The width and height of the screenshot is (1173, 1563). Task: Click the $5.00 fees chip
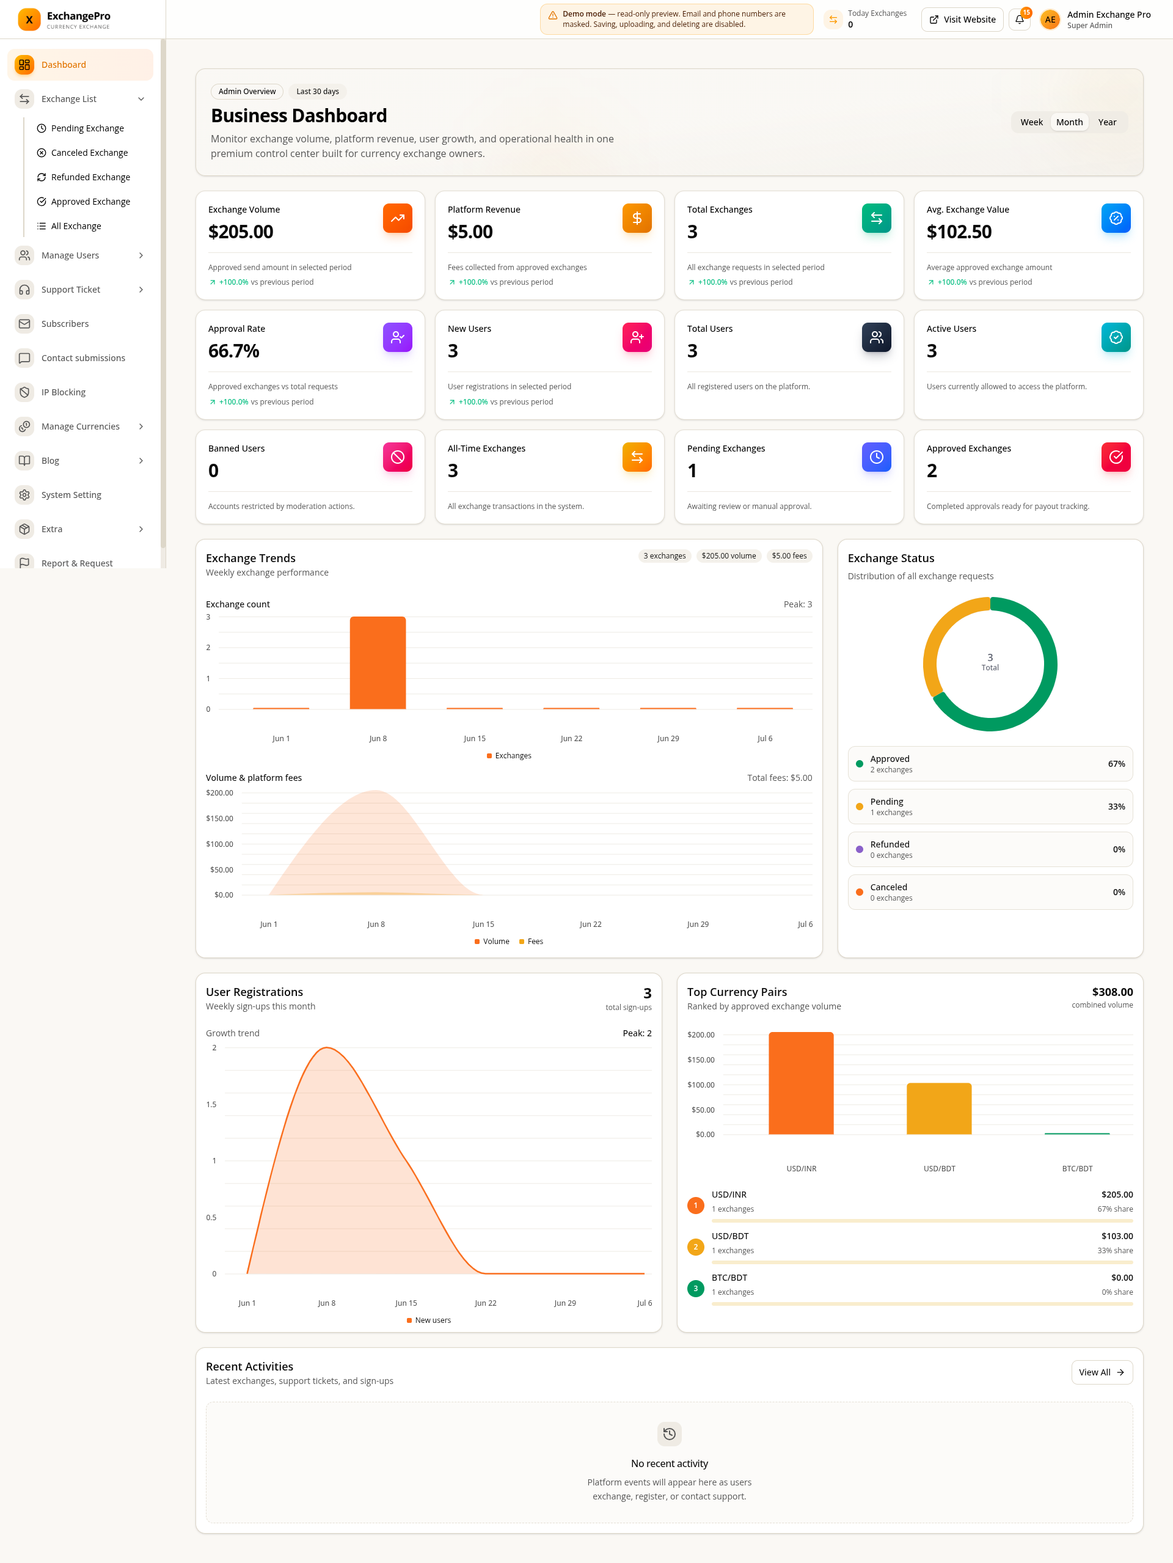point(789,556)
